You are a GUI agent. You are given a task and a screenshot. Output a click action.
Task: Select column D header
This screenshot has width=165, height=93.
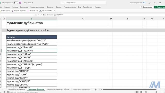[111, 19]
